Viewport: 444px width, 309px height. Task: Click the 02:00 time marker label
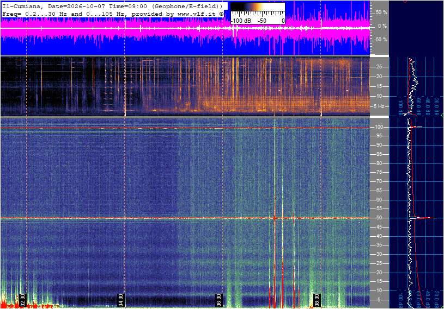point(23,300)
